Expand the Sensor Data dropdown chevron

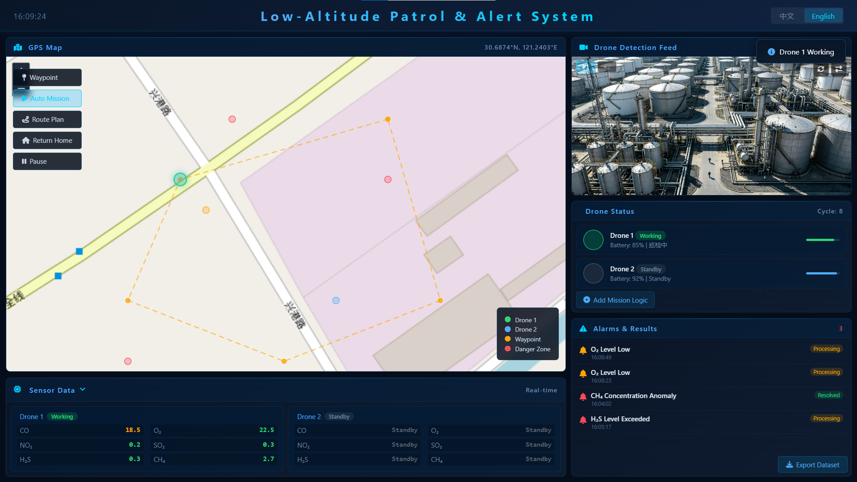coord(83,389)
